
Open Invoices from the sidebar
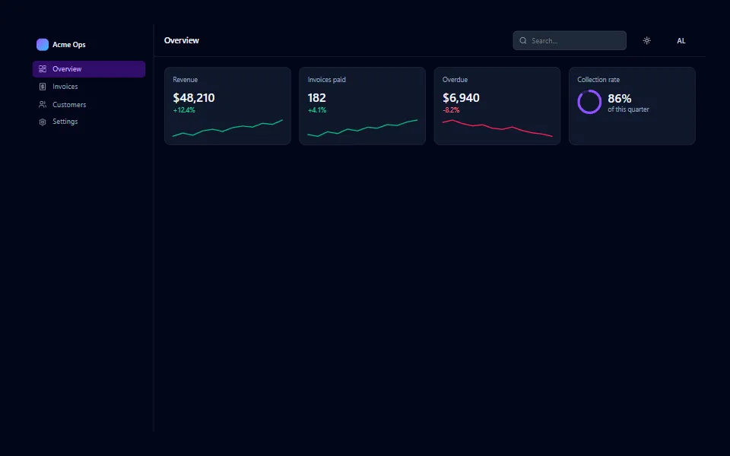click(x=89, y=87)
